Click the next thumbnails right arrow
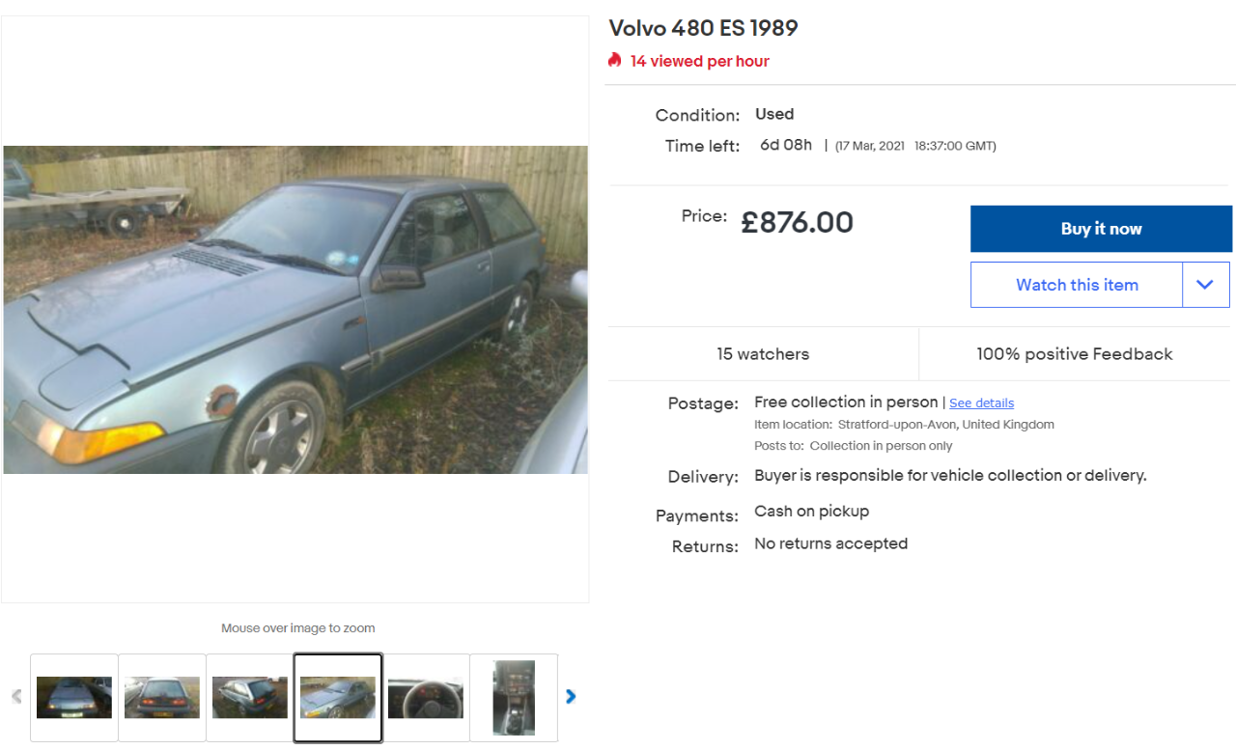The width and height of the screenshot is (1236, 750). point(571,696)
